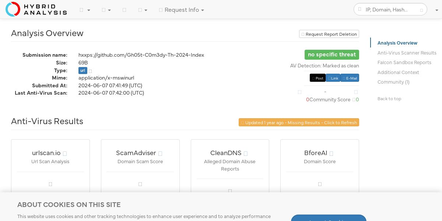The height and width of the screenshot is (221, 442).
Task: Click the status icon in BforeAI card
Action: click(320, 184)
